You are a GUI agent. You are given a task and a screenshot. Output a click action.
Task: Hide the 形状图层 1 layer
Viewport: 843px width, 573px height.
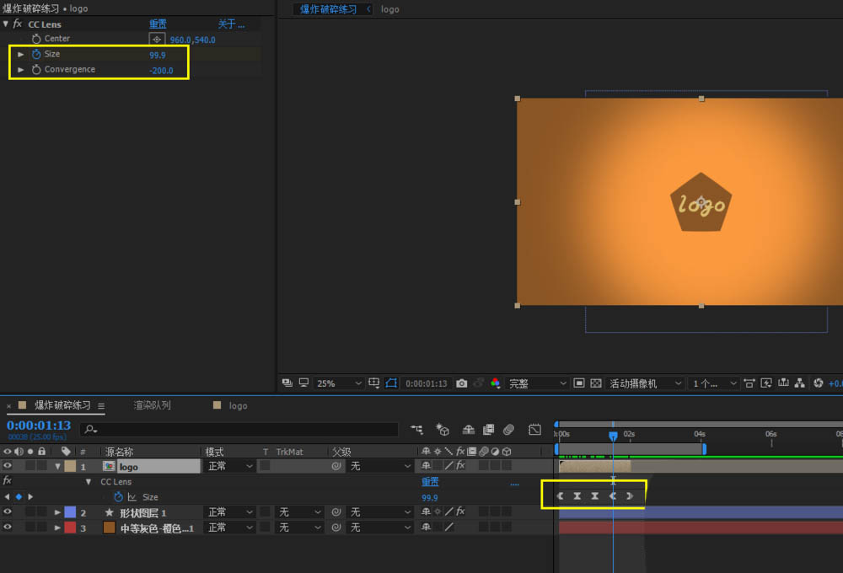8,512
